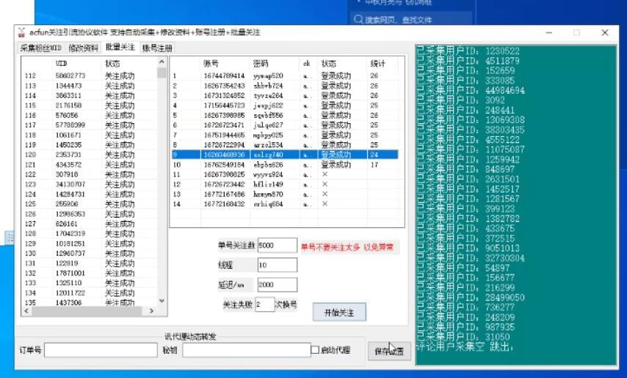Image resolution: width=627 pixels, height=378 pixels.
Task: Click the 单号关注数 input field
Action: [277, 245]
